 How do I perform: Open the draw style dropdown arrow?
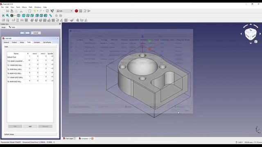(15, 16)
